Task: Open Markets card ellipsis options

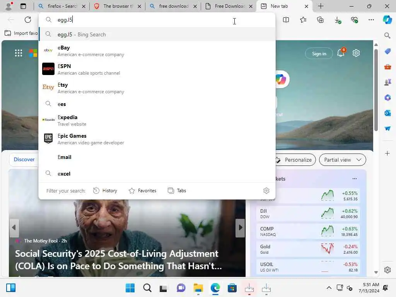Action: coord(355,179)
